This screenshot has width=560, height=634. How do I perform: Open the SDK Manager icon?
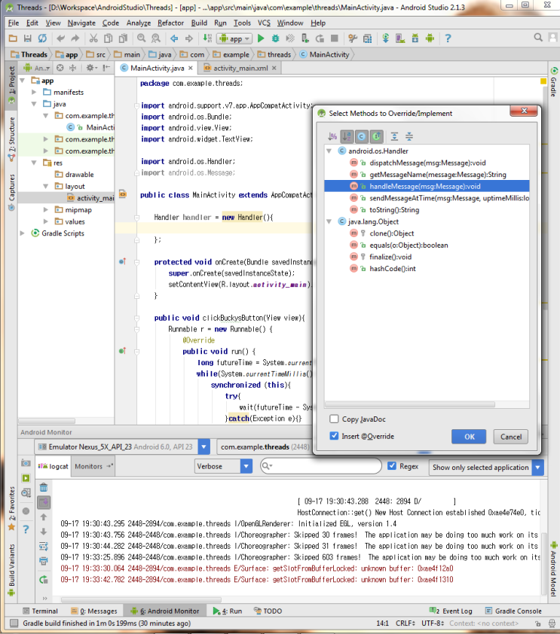click(415, 38)
